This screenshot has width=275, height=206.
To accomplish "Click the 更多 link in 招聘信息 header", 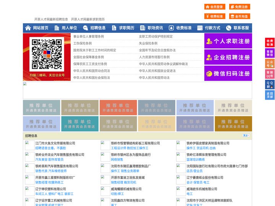I will pyautogui.click(x=246, y=135).
